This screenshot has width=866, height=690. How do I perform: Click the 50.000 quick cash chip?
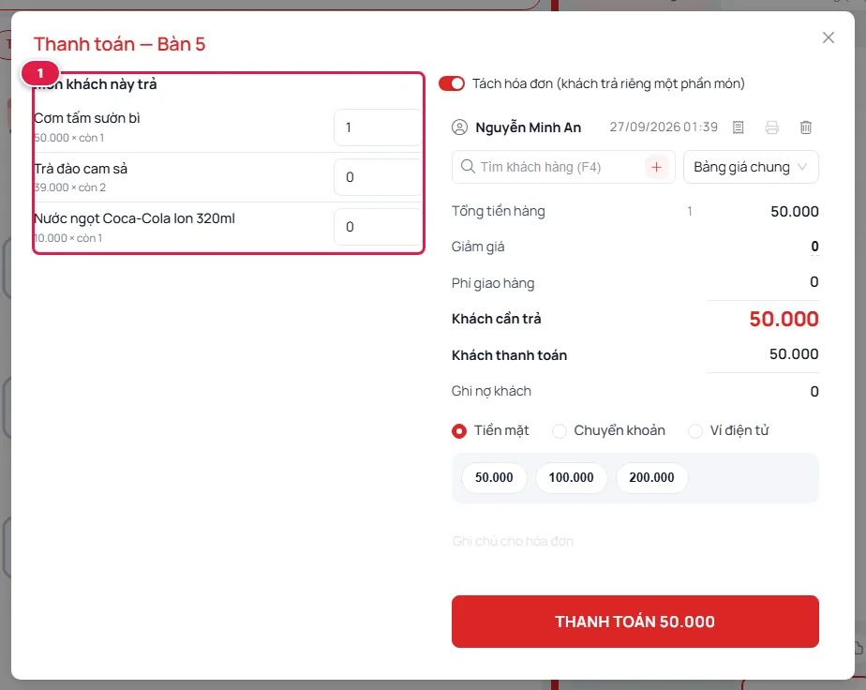point(494,477)
